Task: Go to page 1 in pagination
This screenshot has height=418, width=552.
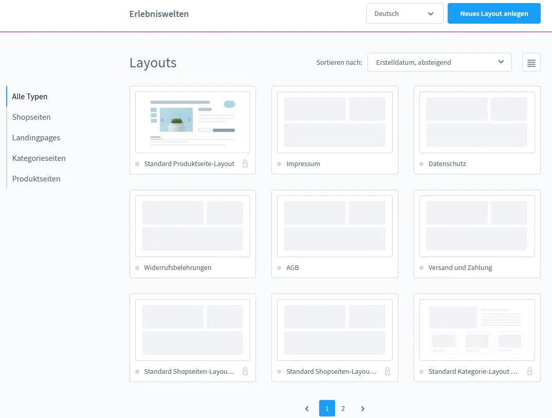Action: (x=327, y=409)
